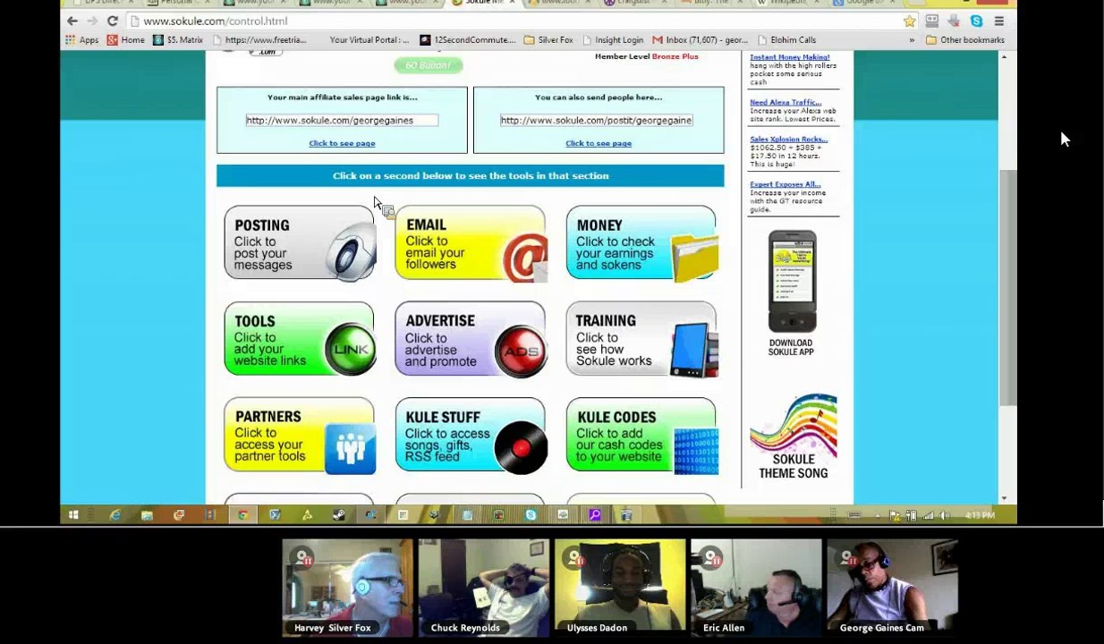Select the main affiliate sales page URL field
This screenshot has width=1104, height=644.
coord(342,120)
